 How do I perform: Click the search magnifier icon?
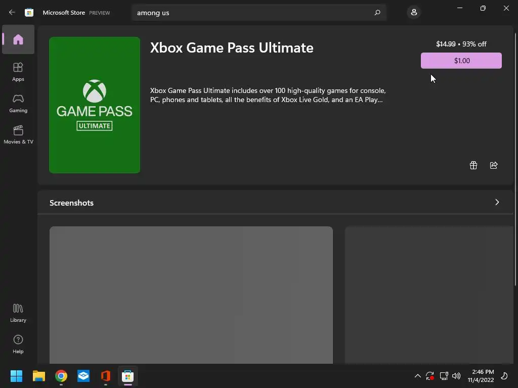(x=377, y=13)
